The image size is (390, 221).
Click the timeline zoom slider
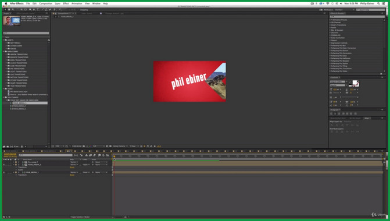click(x=119, y=217)
